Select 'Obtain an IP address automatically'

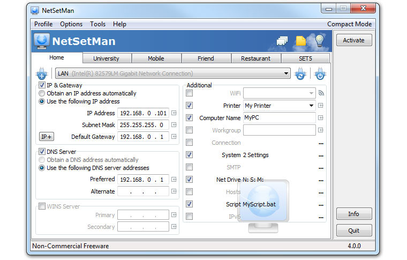click(42, 93)
